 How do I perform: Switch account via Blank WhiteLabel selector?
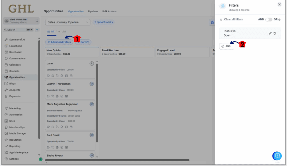click(21, 21)
